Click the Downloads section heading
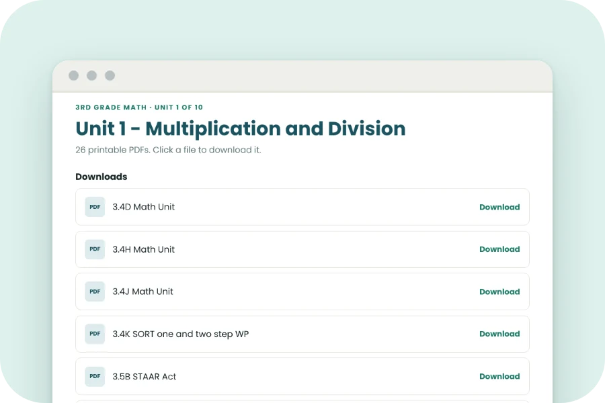Screen dimensions: 605x403 click(101, 177)
